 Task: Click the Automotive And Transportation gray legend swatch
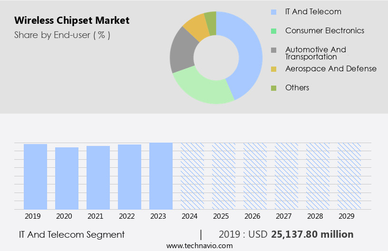[x=273, y=50]
